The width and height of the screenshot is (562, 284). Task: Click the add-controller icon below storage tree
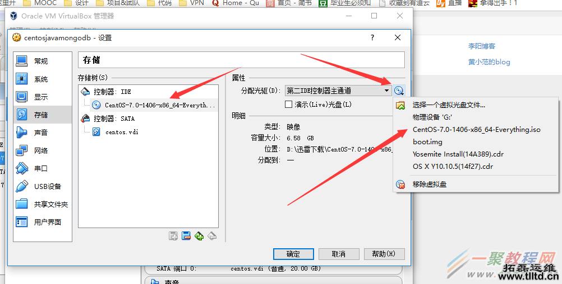click(173, 236)
